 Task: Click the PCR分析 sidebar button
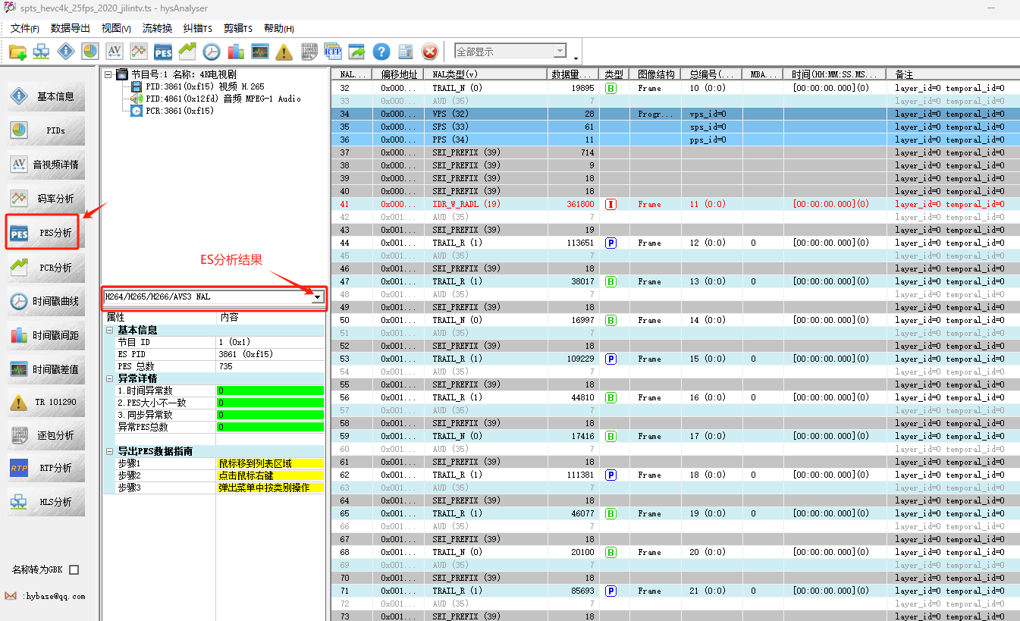click(46, 268)
